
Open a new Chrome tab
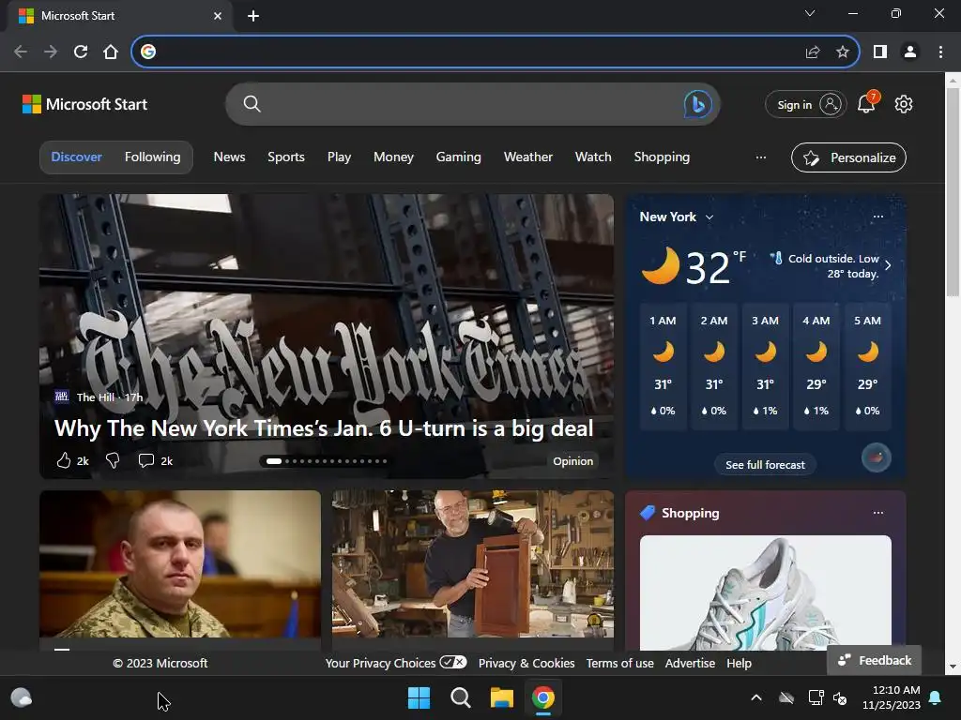[253, 16]
